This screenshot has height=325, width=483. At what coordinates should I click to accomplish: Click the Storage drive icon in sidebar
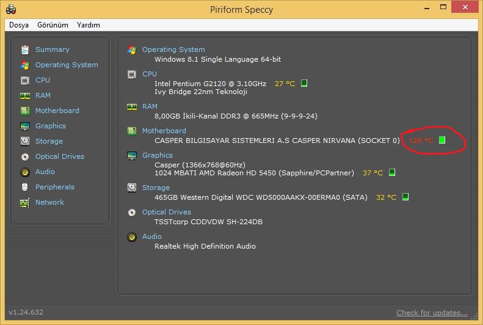(x=24, y=141)
